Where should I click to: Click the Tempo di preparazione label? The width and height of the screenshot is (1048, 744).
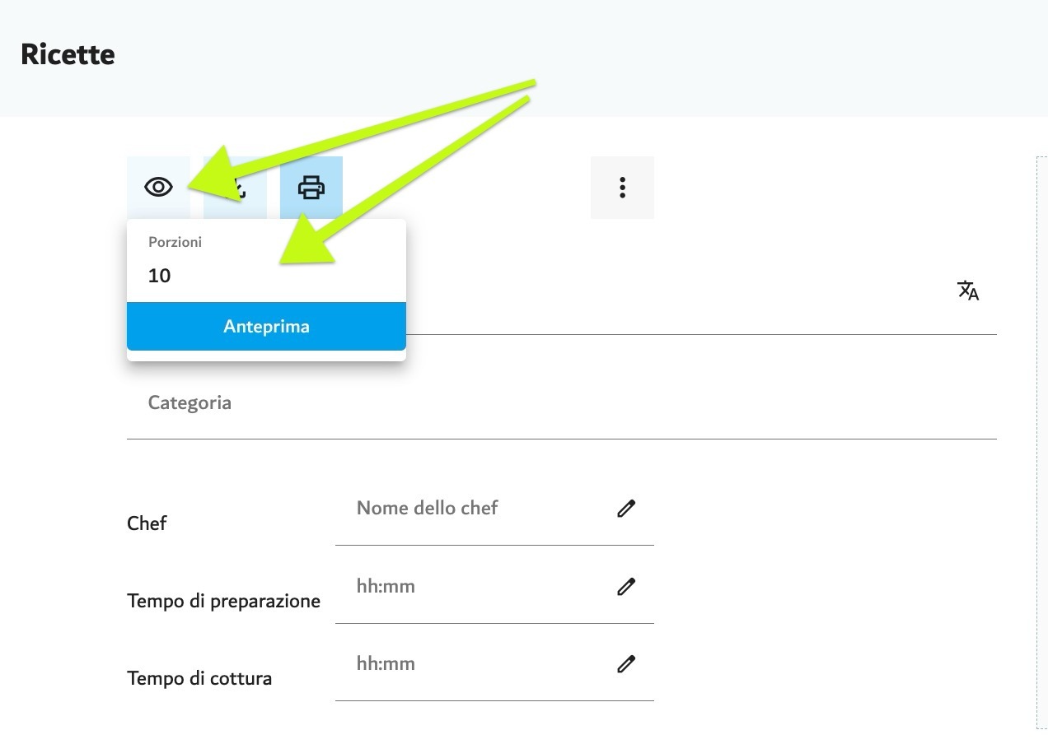coord(223,602)
